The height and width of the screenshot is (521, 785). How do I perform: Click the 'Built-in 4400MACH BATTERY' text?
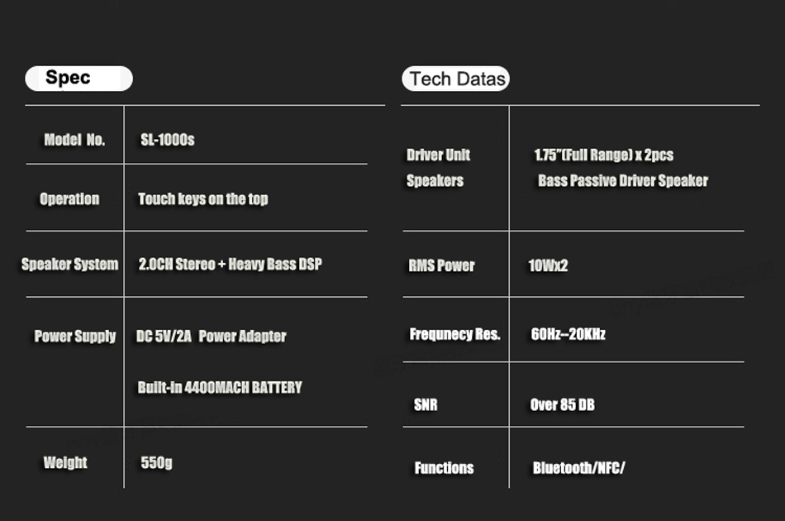coord(219,387)
